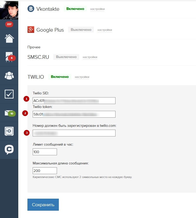196x218 pixels.
Task: Click the Twilio SID: label
Action: click(41, 93)
